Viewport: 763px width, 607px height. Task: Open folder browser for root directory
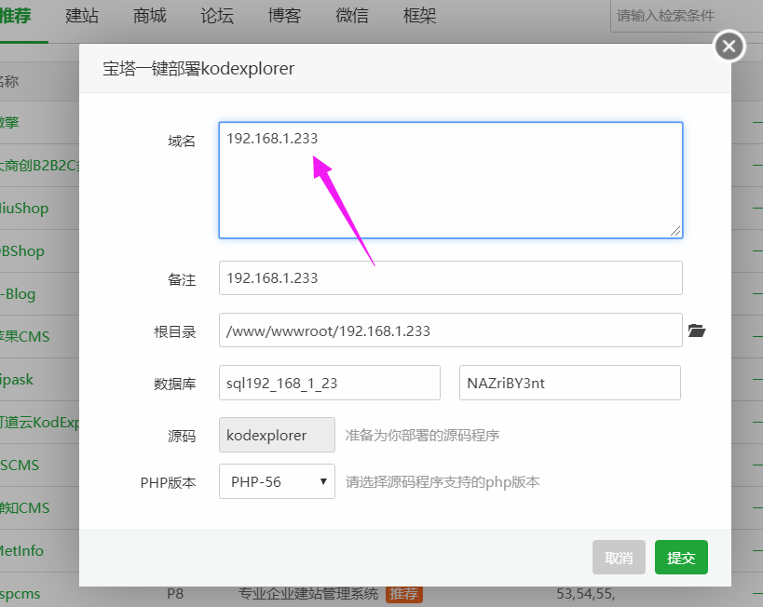pos(697,330)
